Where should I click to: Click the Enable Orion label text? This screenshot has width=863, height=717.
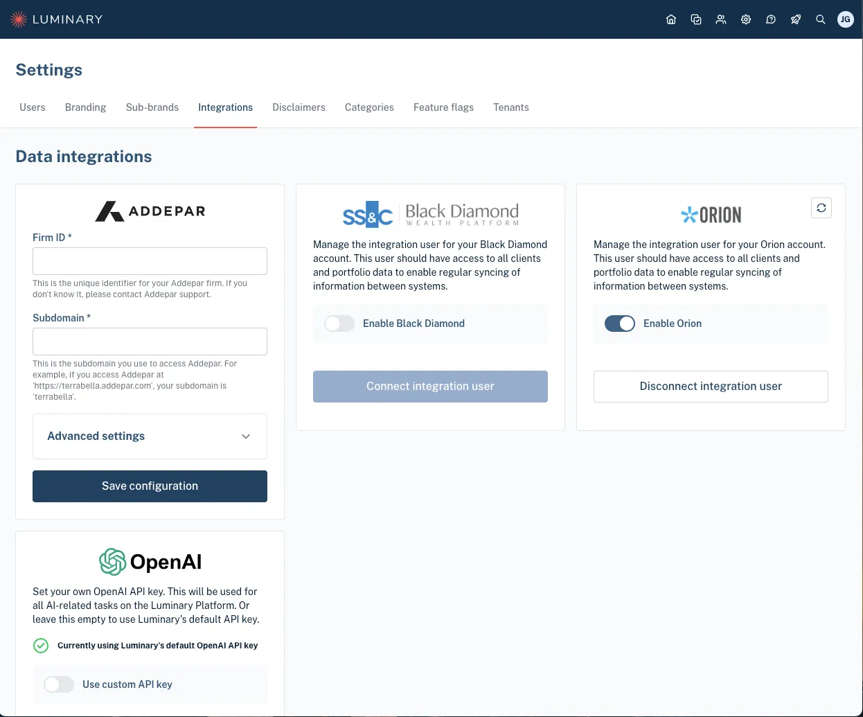pyautogui.click(x=673, y=324)
